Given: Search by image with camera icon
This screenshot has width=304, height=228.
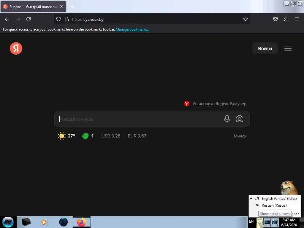Looking at the screenshot, I should (240, 119).
